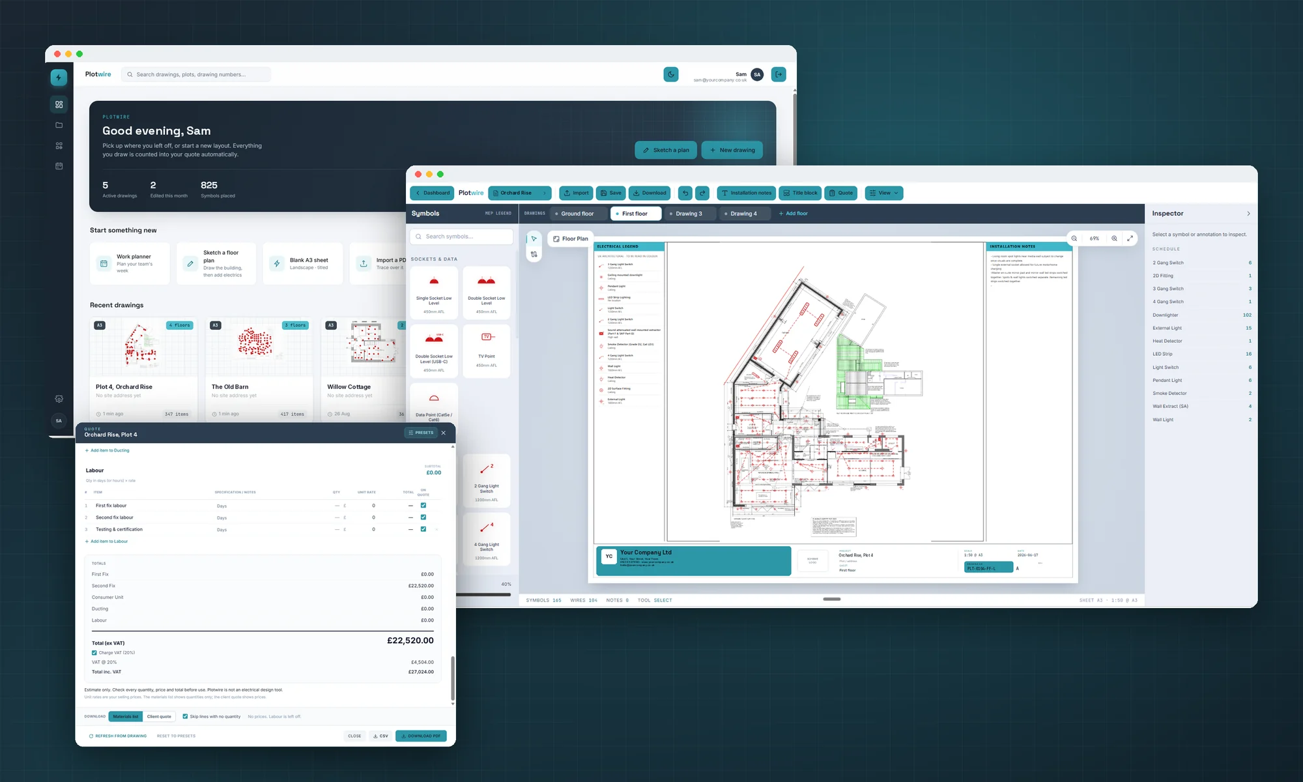The width and height of the screenshot is (1303, 782).
Task: Uncheck On Quote for Testing & certification
Action: [x=423, y=529]
